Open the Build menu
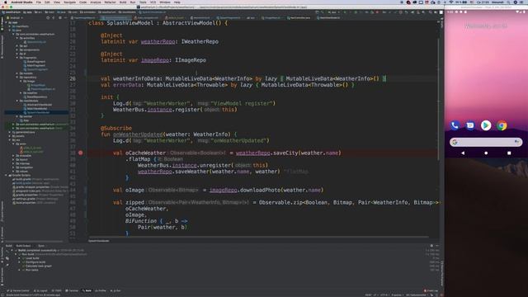528x297 pixels. click(123, 2)
